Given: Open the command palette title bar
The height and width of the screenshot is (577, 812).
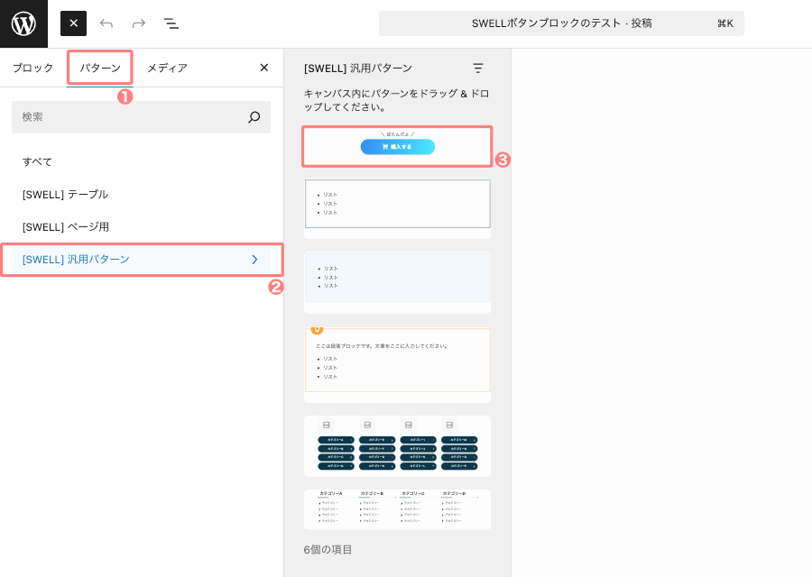Looking at the screenshot, I should point(561,23).
